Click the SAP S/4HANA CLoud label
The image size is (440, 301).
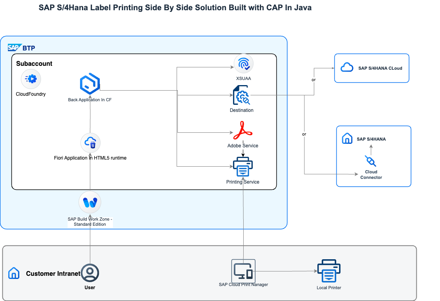point(380,68)
